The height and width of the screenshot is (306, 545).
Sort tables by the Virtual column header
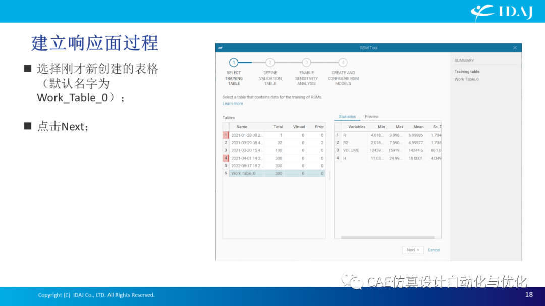295,127
